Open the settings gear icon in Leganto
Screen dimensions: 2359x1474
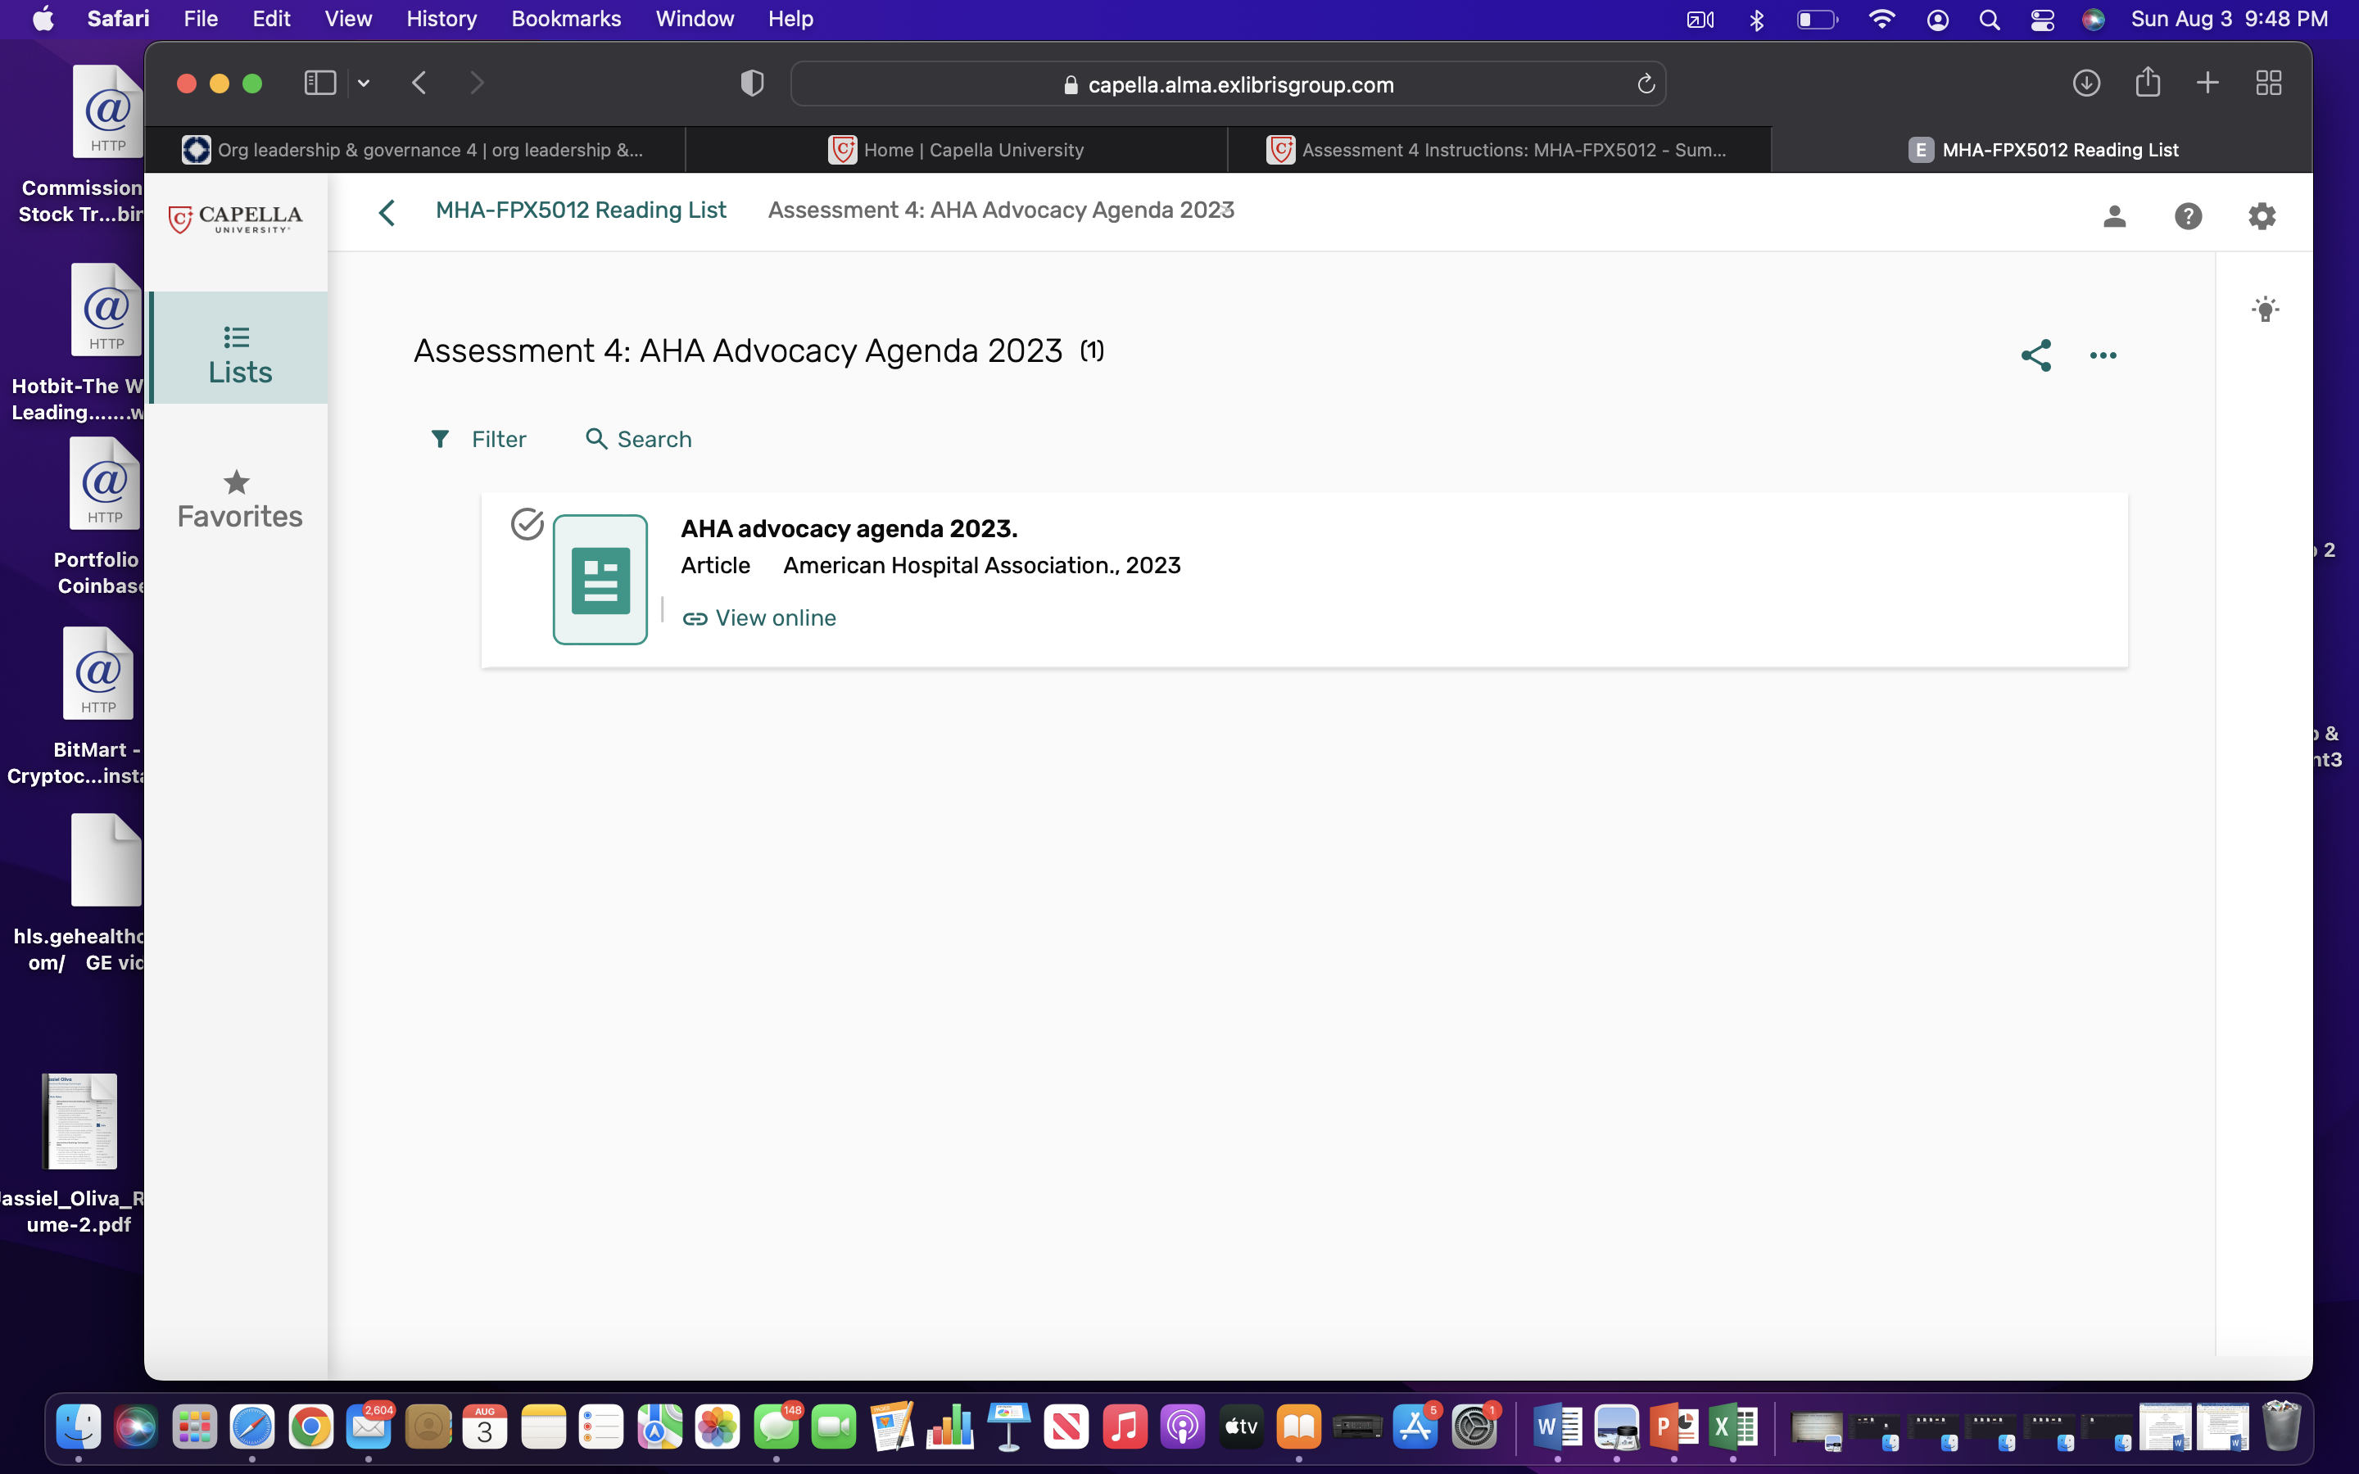2262,215
